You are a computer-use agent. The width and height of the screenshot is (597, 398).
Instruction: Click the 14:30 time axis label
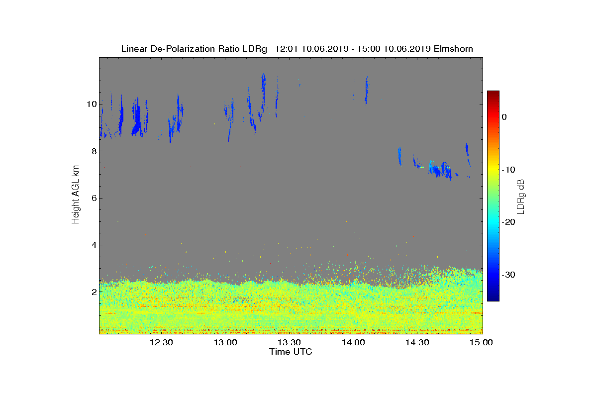[x=417, y=342]
